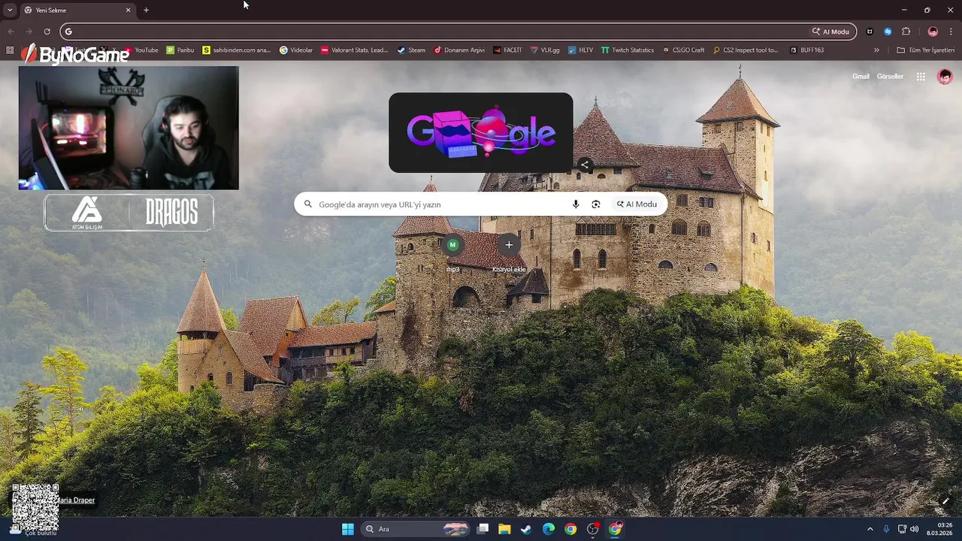Open Tüm Yer İşaretleri bookmarks folder
Image resolution: width=962 pixels, height=541 pixels.
tap(925, 50)
